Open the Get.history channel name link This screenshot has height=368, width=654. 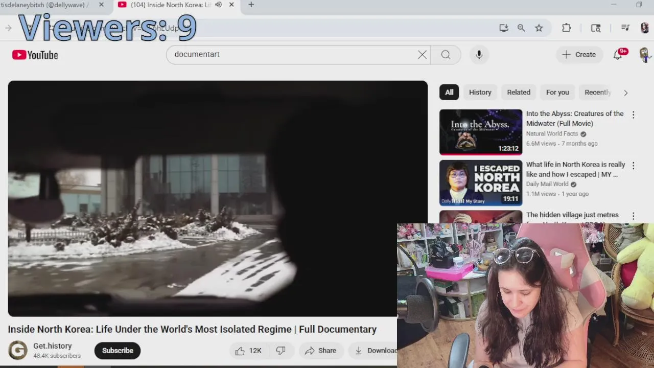(53, 346)
